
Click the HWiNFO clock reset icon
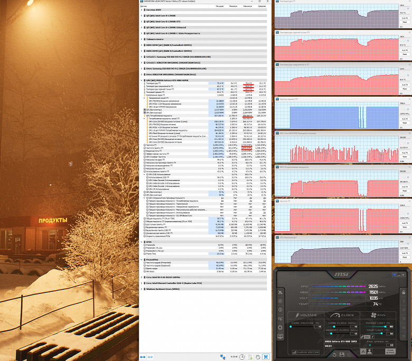(x=242, y=357)
